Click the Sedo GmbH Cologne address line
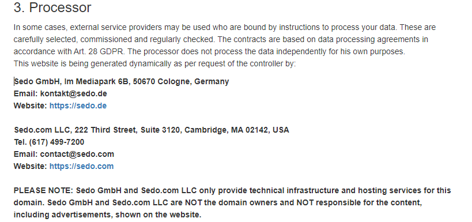The width and height of the screenshot is (472, 222). tap(122, 82)
